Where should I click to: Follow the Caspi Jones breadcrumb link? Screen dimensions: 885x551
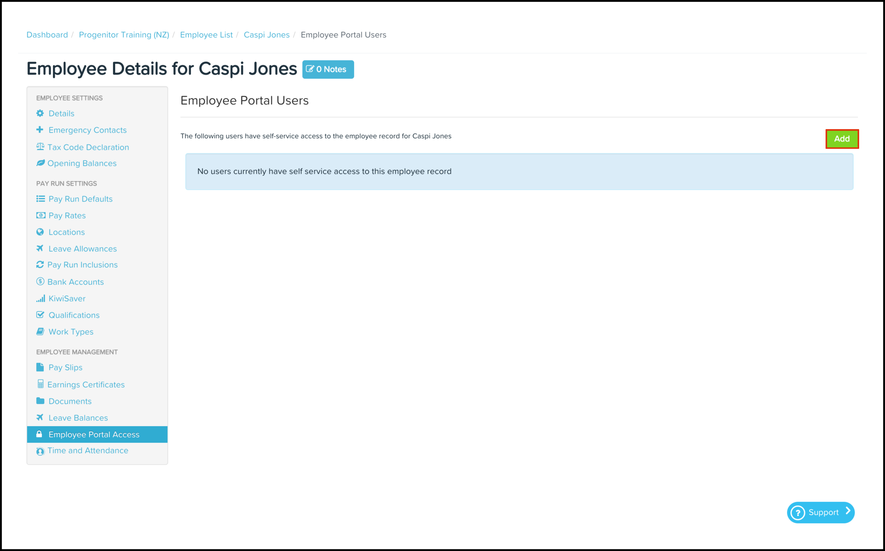266,35
